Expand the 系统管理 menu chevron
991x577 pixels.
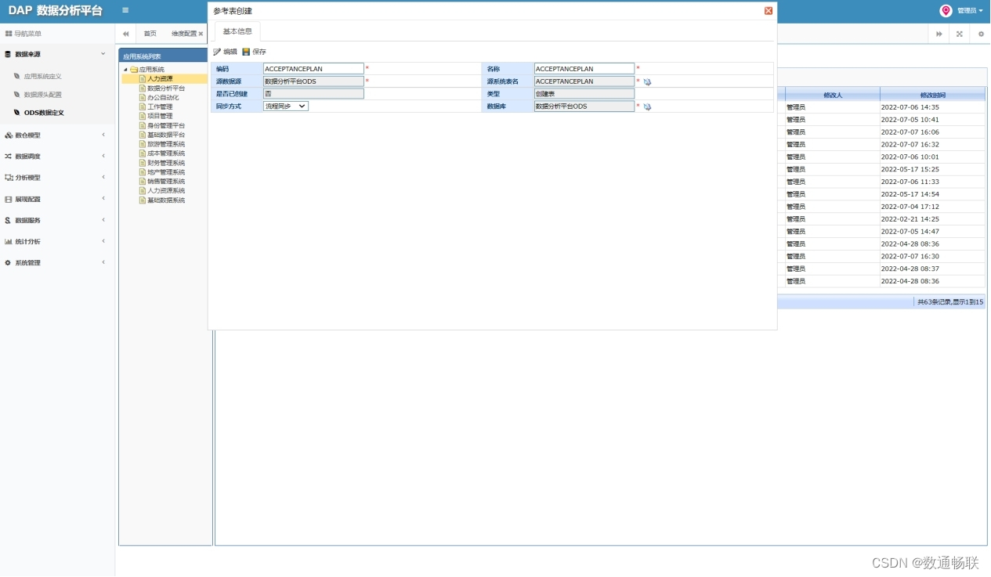point(103,262)
